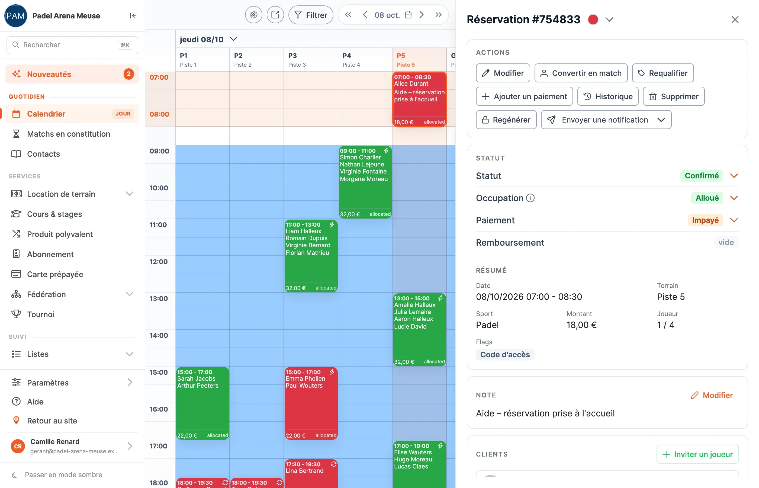The width and height of the screenshot is (759, 488).
Task: Open Abonnement page
Action: tap(72, 254)
